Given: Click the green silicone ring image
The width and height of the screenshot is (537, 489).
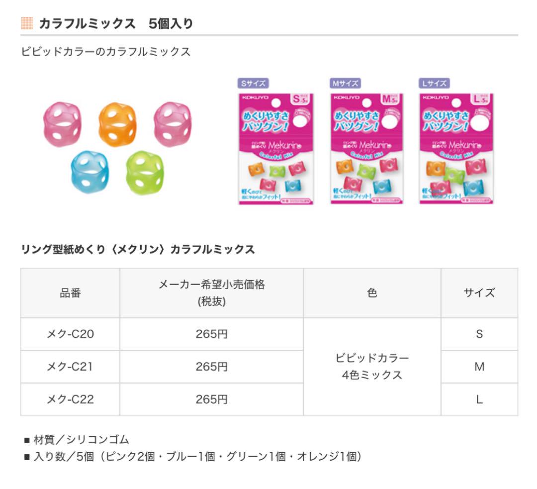Looking at the screenshot, I should click(x=145, y=173).
